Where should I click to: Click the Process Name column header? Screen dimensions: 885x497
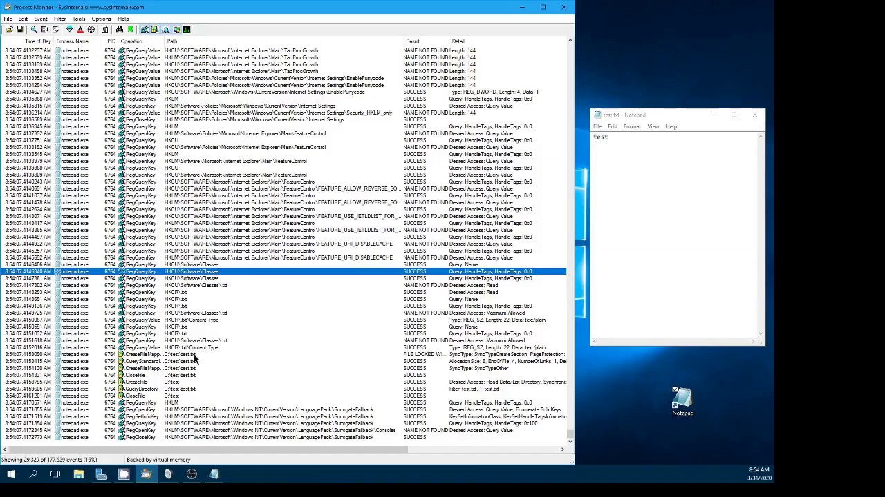pyautogui.click(x=73, y=41)
